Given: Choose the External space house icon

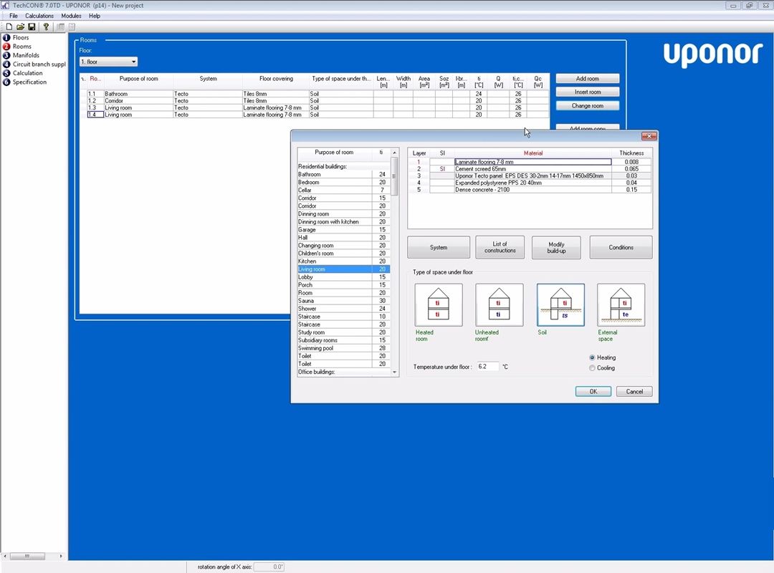Looking at the screenshot, I should pyautogui.click(x=621, y=305).
